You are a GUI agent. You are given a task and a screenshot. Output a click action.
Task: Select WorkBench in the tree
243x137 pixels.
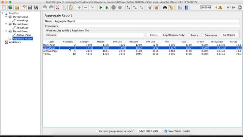pos(15,42)
